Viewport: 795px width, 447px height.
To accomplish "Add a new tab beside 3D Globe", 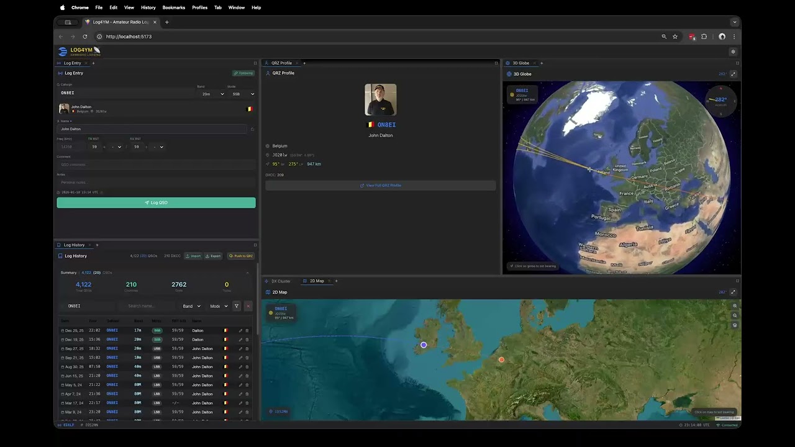I will [541, 63].
